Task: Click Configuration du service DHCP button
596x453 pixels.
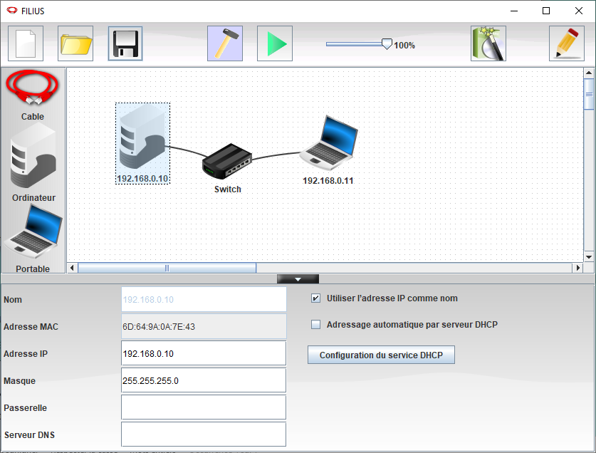Action: pos(381,355)
